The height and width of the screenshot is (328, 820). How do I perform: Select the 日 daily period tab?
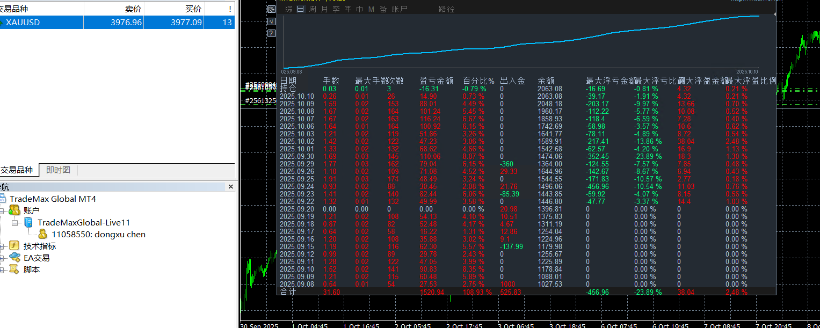pos(300,9)
